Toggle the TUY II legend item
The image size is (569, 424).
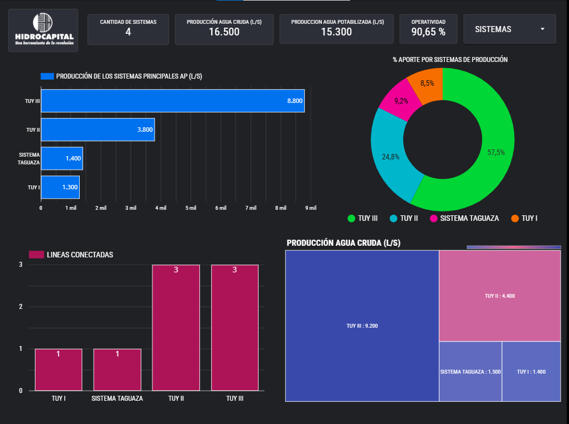point(404,219)
